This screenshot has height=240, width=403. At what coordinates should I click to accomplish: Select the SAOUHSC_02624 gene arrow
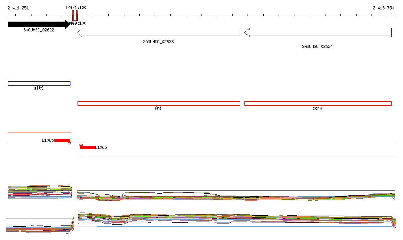tap(318, 33)
